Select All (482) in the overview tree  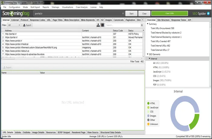[161, 63]
